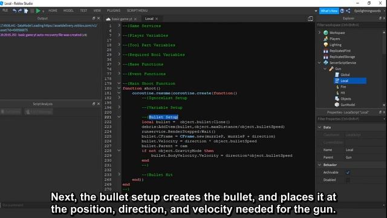Switch to the PLUGINS ribbon tab

[114, 11]
